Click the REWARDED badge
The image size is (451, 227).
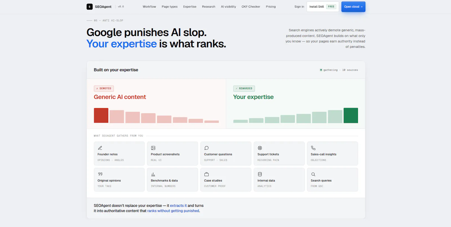244,88
